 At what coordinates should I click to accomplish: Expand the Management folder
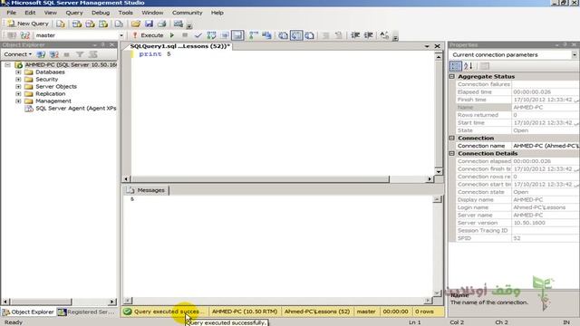click(x=18, y=101)
